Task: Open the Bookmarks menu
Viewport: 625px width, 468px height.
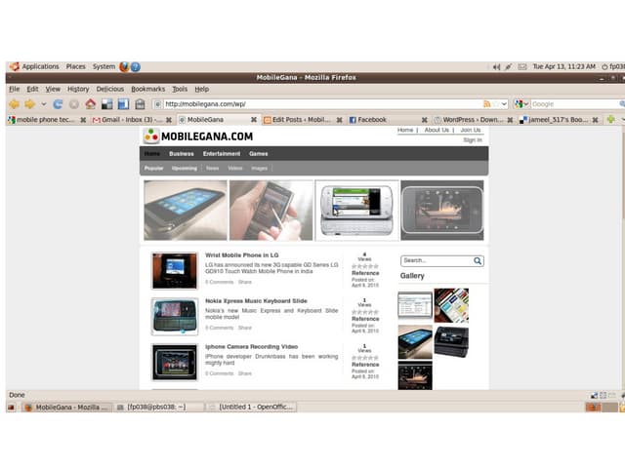Action: 148,89
